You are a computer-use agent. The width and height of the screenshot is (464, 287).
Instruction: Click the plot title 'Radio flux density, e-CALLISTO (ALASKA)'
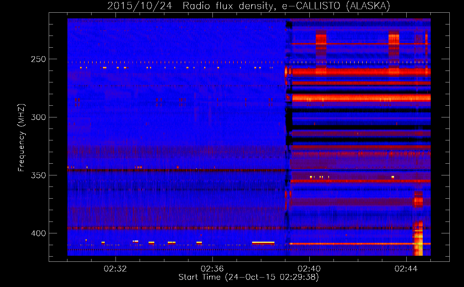pyautogui.click(x=286, y=6)
